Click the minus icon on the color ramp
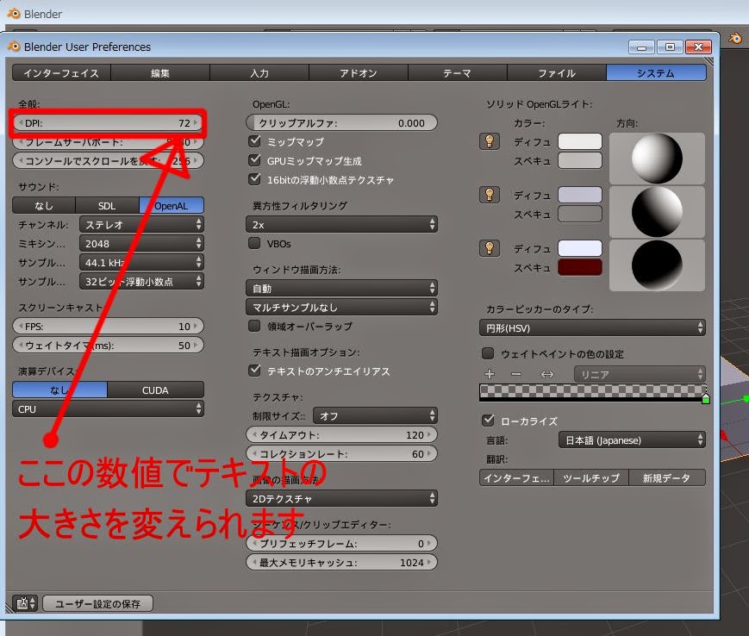Screen dimensions: 749x636 [x=516, y=374]
